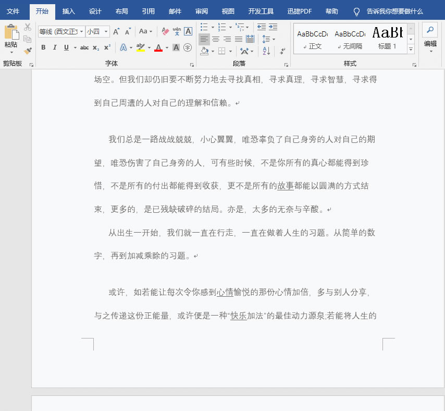Click the Sort A-Z icon
Screen dimensions: 445x411
click(266, 51)
